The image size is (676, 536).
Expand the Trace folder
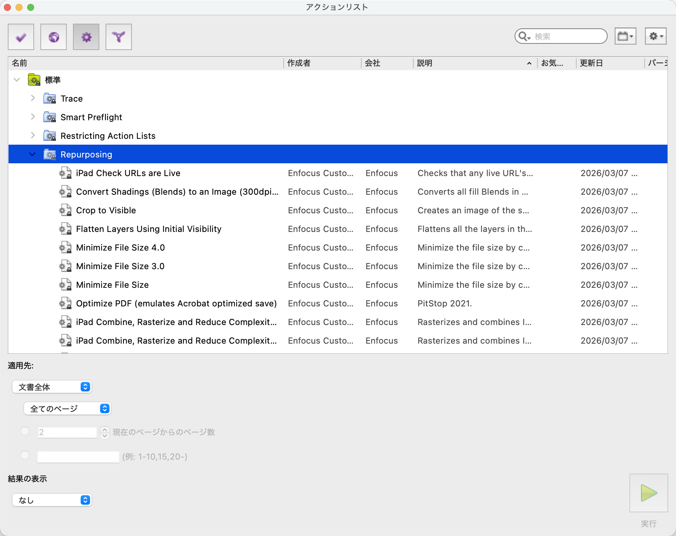tap(33, 99)
